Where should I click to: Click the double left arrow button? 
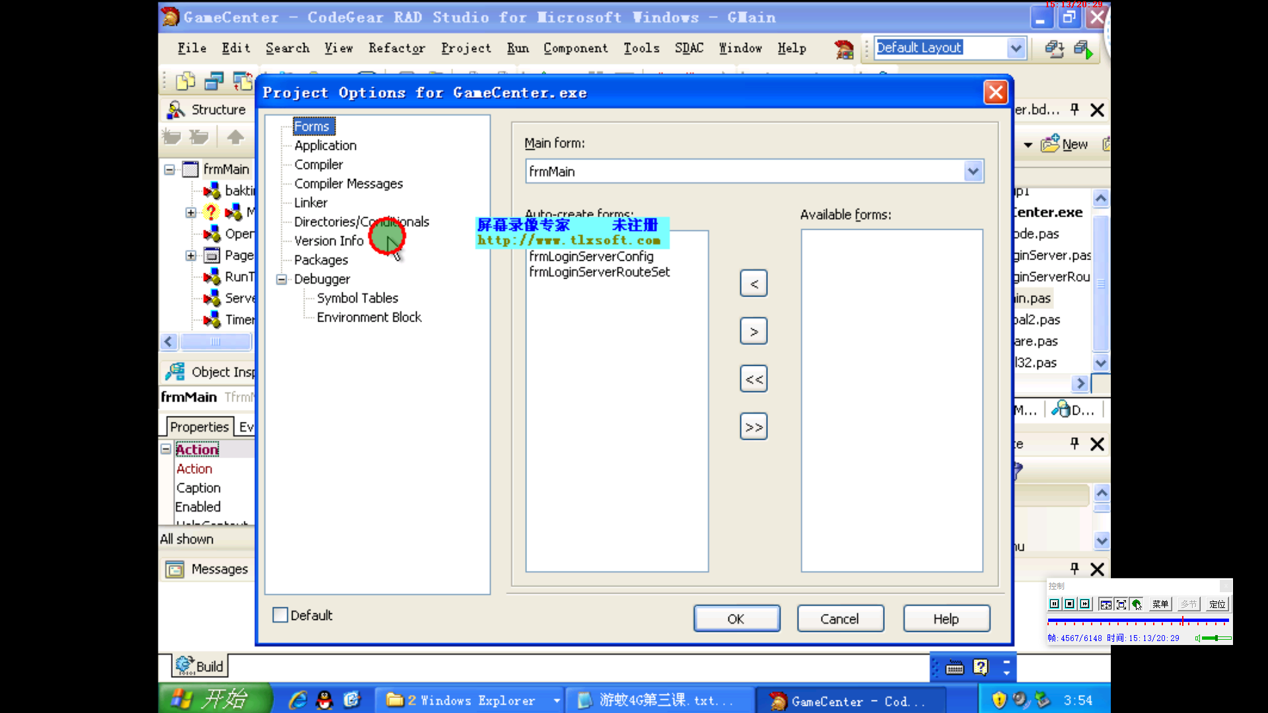(754, 379)
